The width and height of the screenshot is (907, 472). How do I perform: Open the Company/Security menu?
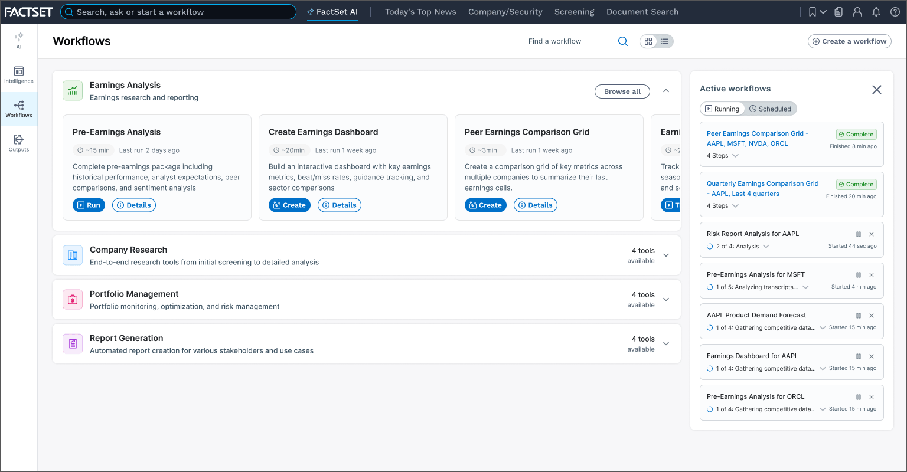coord(505,12)
